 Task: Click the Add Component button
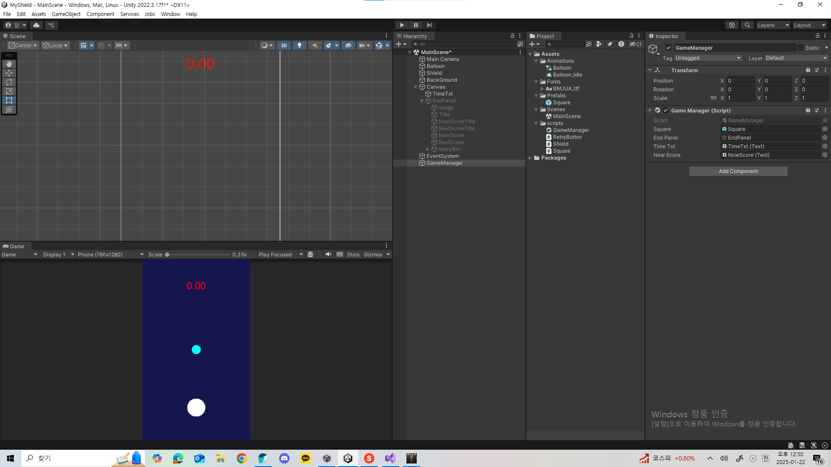click(738, 171)
